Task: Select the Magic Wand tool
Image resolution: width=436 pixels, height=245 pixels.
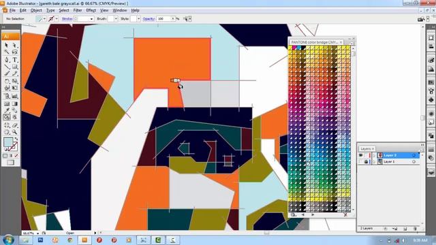Action: 7,52
